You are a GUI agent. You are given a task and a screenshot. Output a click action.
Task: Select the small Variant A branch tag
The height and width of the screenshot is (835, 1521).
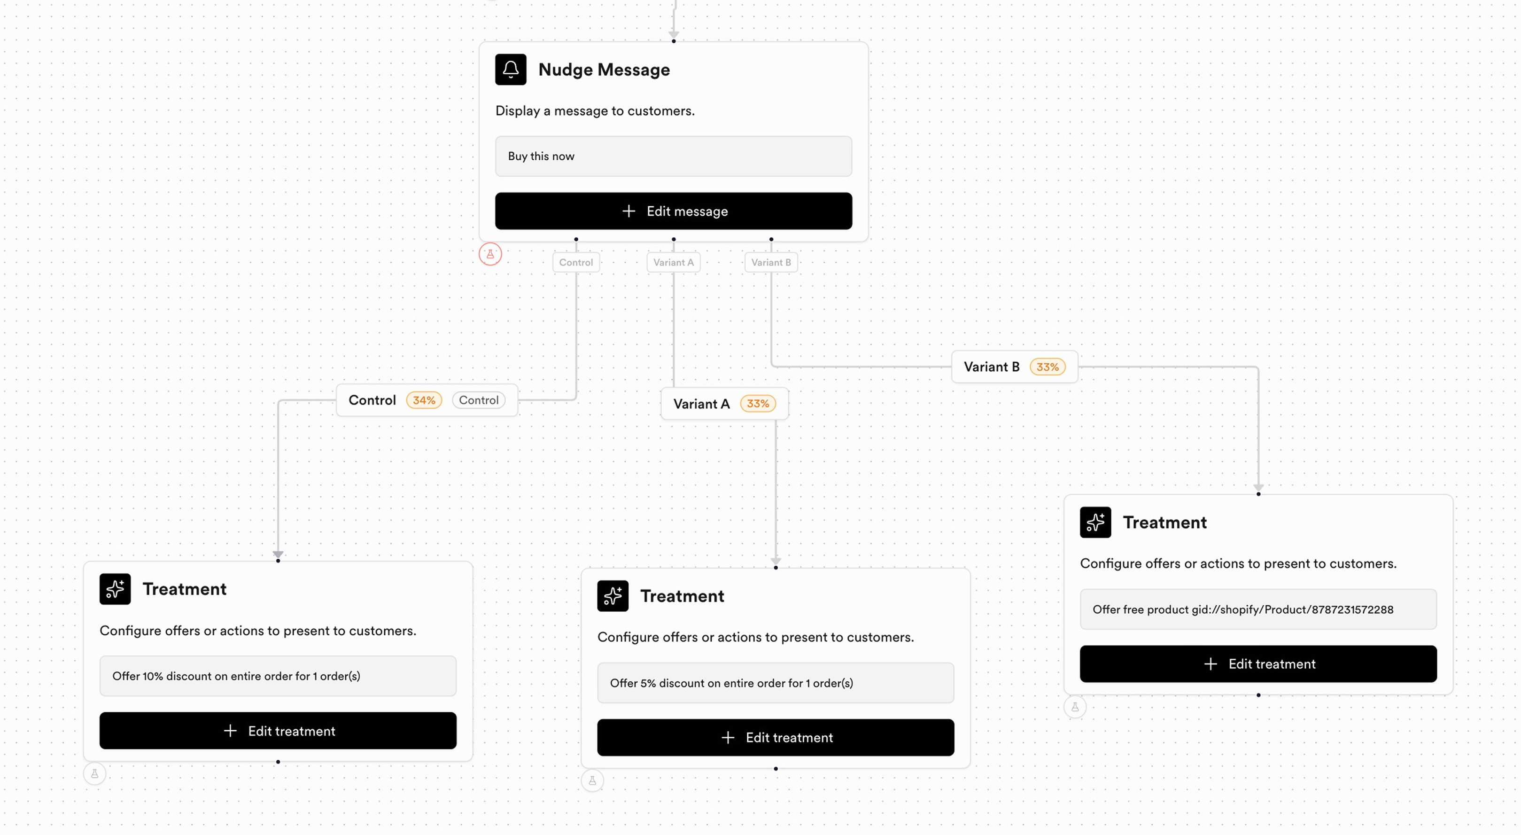point(674,263)
